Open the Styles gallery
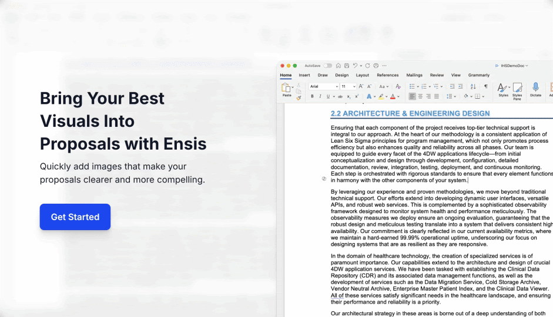Image resolution: width=553 pixels, height=317 pixels. pos(503,90)
